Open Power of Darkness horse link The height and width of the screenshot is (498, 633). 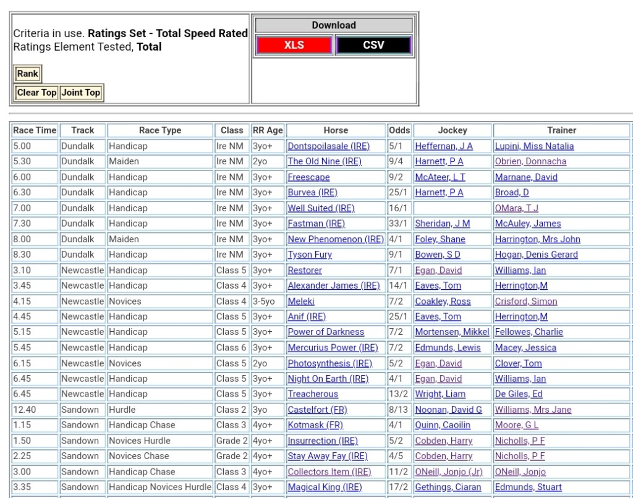326,332
